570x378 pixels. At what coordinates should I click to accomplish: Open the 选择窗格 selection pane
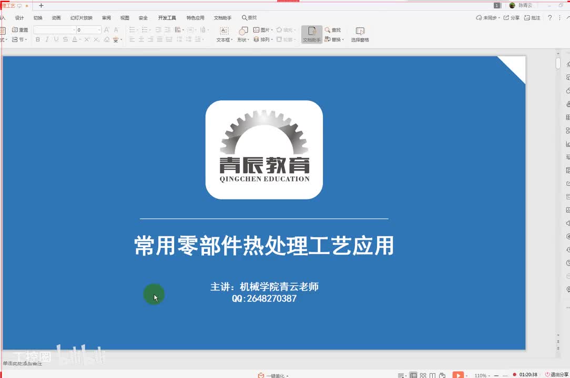click(x=360, y=35)
